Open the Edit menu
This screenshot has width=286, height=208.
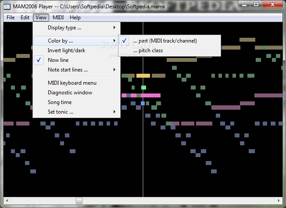[x=25, y=18]
